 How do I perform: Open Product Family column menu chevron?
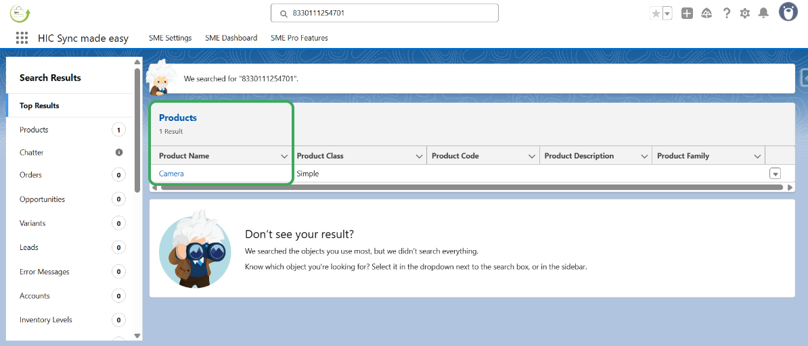pyautogui.click(x=757, y=156)
